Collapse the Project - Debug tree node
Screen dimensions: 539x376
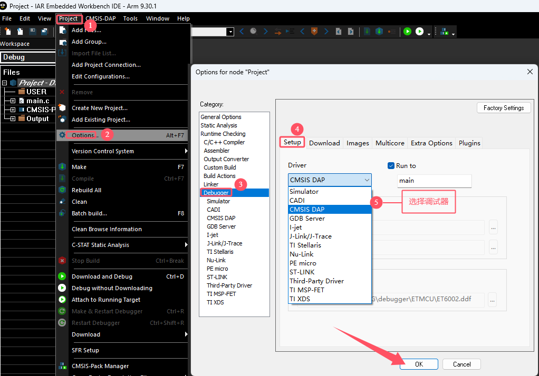coord(4,83)
